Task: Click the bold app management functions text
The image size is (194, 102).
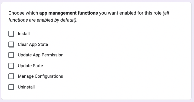Action: point(68,13)
